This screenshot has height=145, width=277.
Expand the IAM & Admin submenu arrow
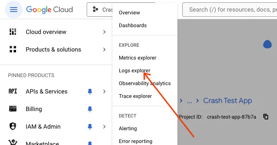tap(104, 127)
